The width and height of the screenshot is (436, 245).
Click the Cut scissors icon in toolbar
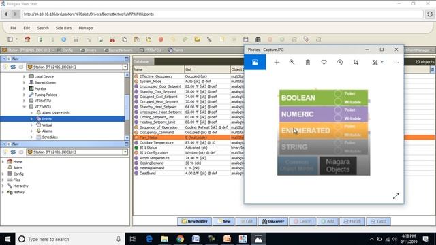[112, 39]
